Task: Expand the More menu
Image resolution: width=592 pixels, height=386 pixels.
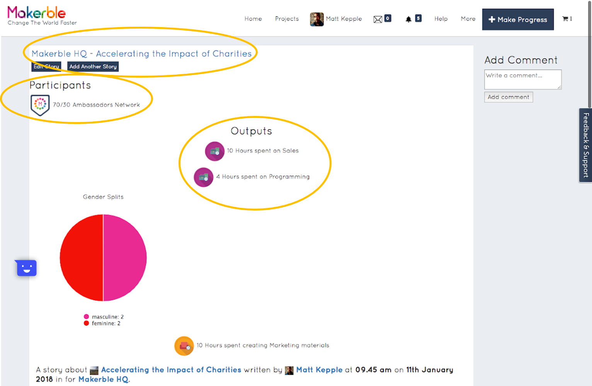Action: (x=468, y=19)
